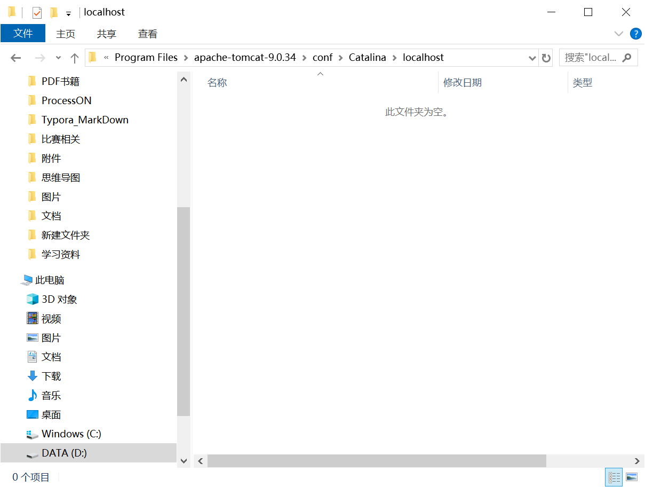Expand the hidden path chevron «
Screen dimensions: 645x487
tap(106, 57)
